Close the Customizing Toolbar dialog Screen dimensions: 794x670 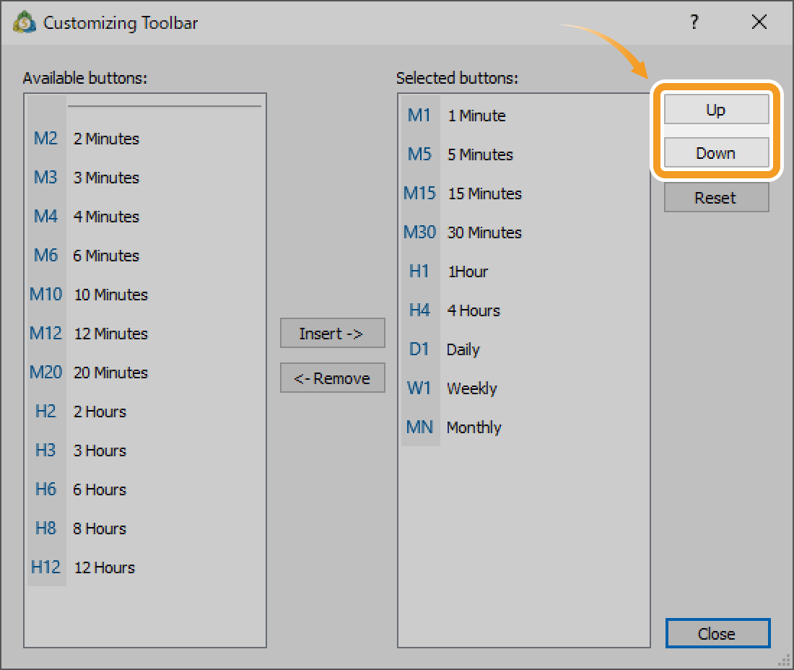(718, 633)
